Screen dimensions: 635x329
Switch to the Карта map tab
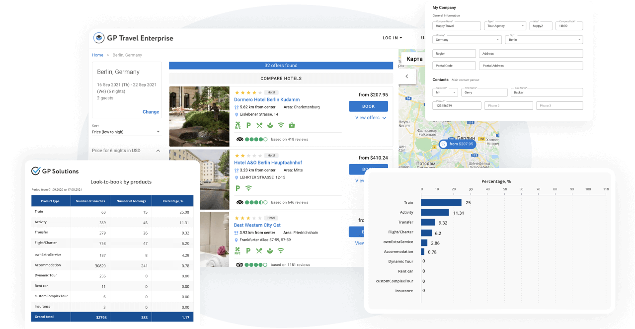click(x=414, y=59)
